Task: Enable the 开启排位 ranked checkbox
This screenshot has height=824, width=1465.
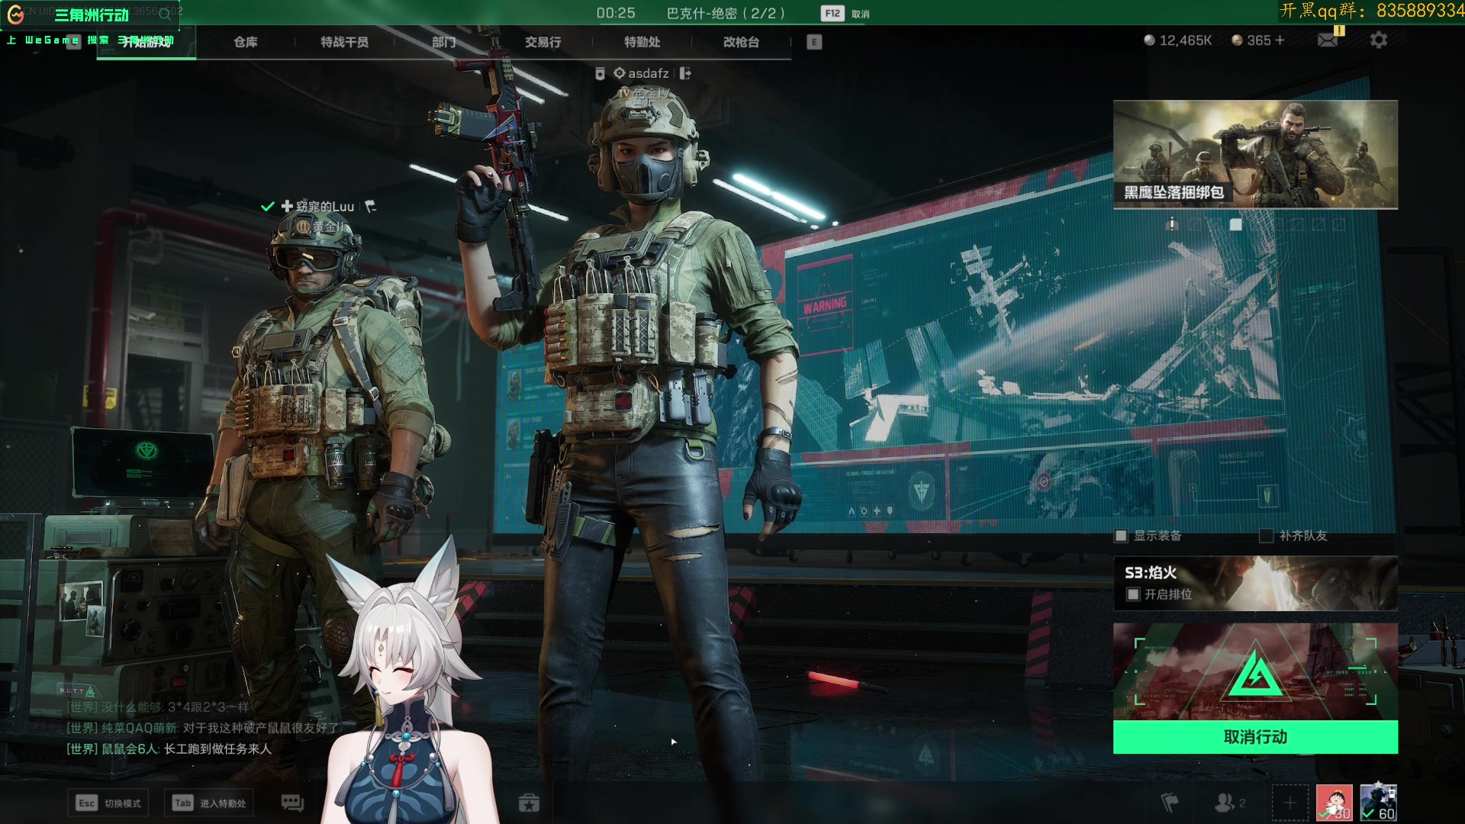Action: tap(1133, 594)
